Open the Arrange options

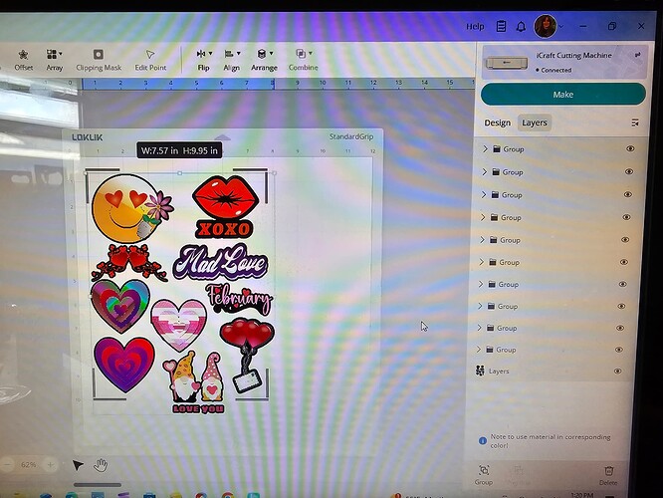click(x=264, y=60)
